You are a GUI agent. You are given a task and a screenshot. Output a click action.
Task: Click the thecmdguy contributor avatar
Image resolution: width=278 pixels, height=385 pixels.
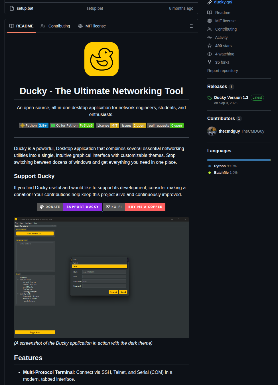tap(212, 131)
